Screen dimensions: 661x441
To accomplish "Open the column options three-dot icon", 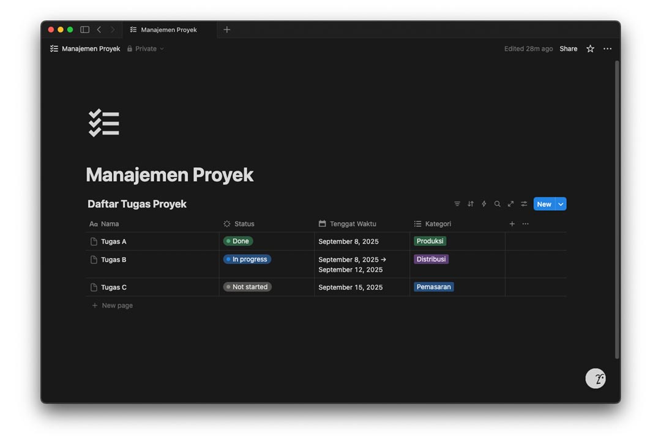I will tap(525, 224).
